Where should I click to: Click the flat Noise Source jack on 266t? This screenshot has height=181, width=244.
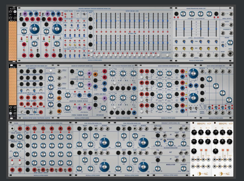point(59,78)
